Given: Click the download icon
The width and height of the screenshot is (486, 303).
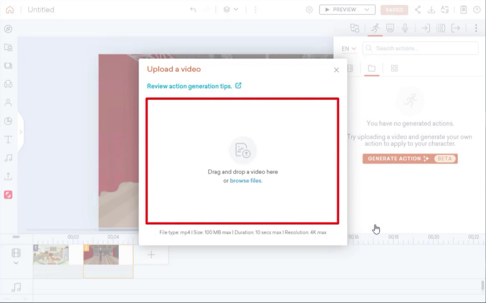Looking at the screenshot, I should (x=431, y=9).
